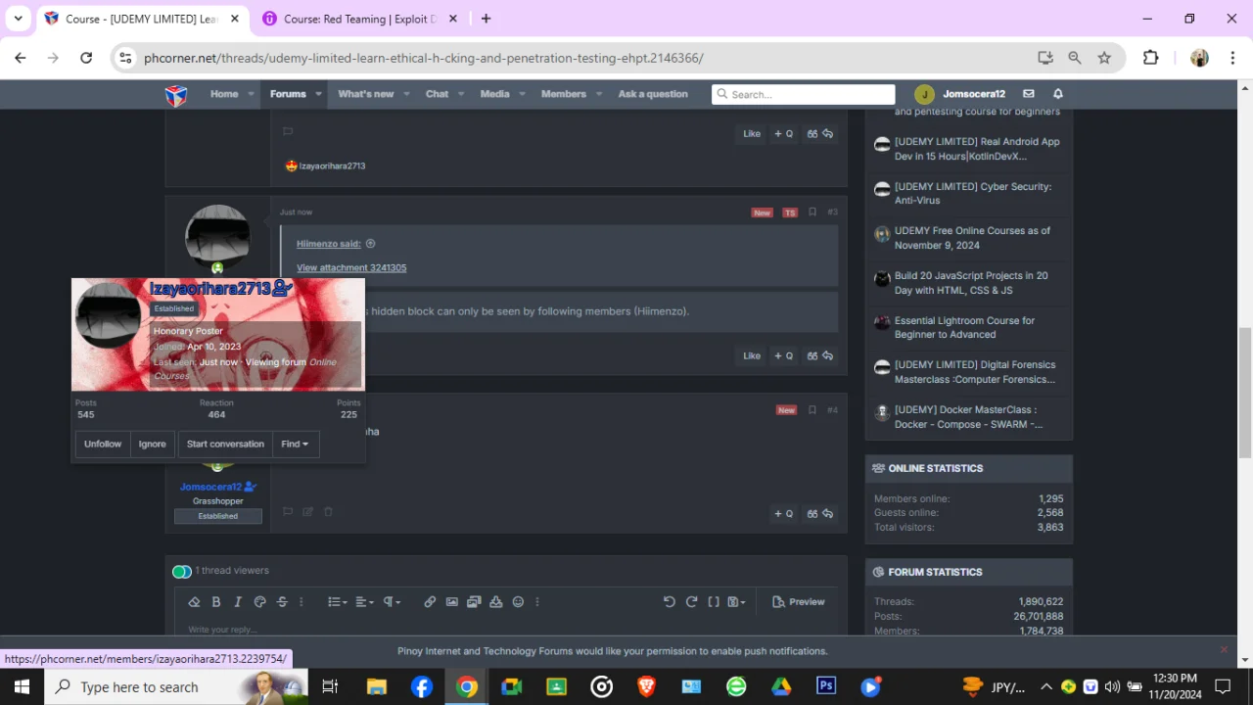The image size is (1253, 705).
Task: Open the phcorner site logo
Action: pyautogui.click(x=176, y=95)
